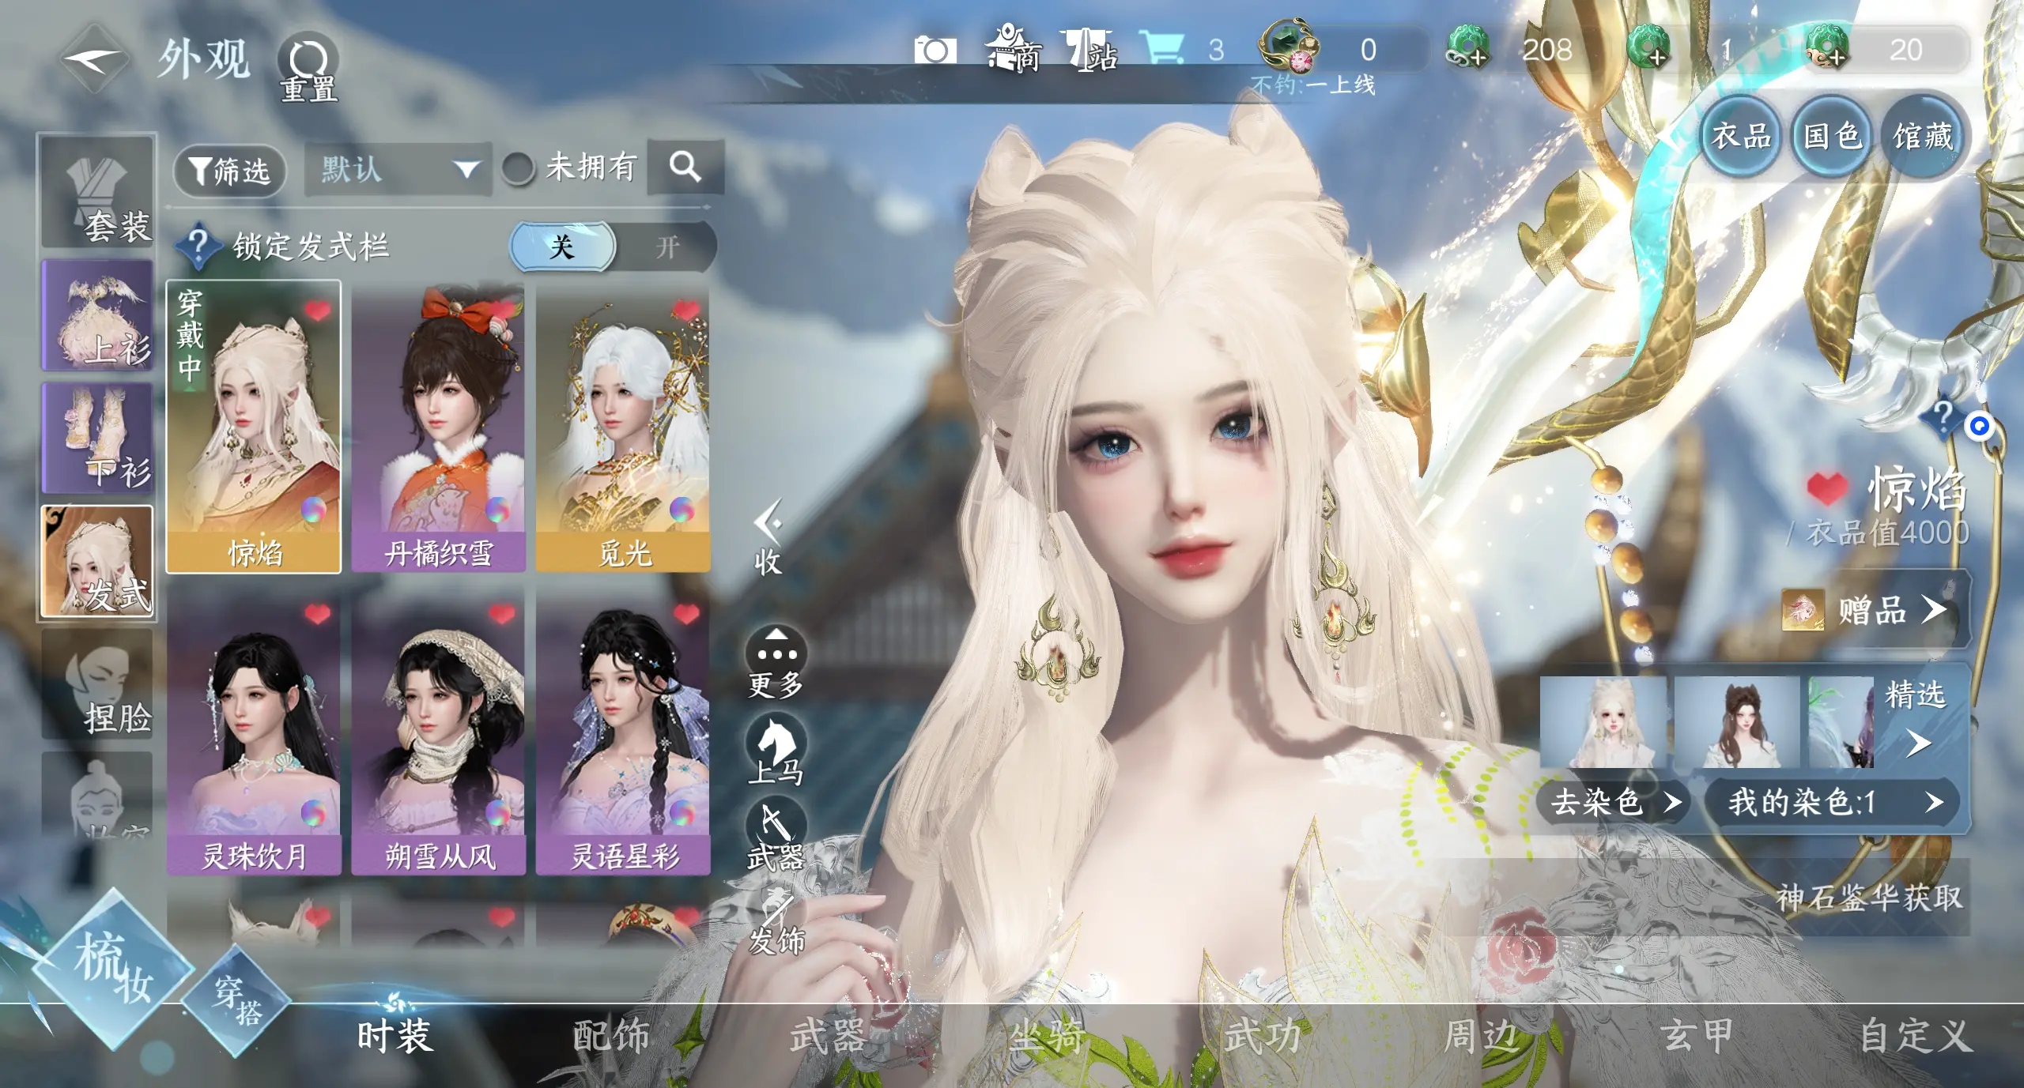Screen dimensions: 2024x1088
Task: Open the 更多 more options button
Action: click(x=776, y=662)
